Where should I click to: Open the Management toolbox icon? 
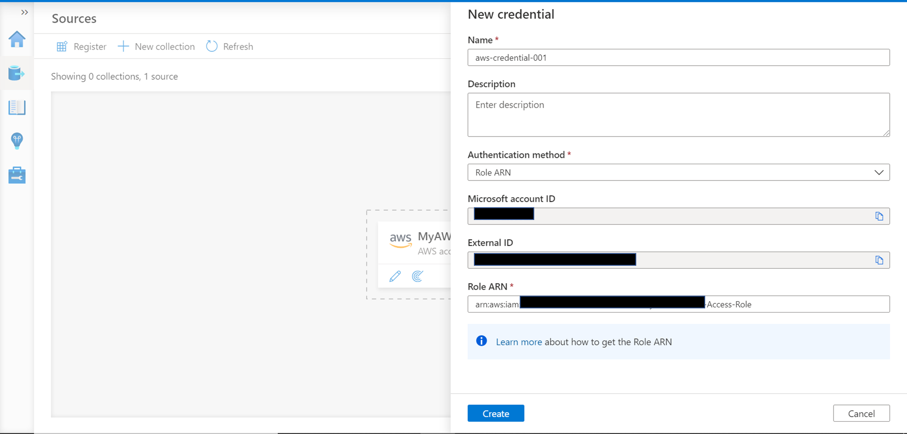click(x=17, y=175)
